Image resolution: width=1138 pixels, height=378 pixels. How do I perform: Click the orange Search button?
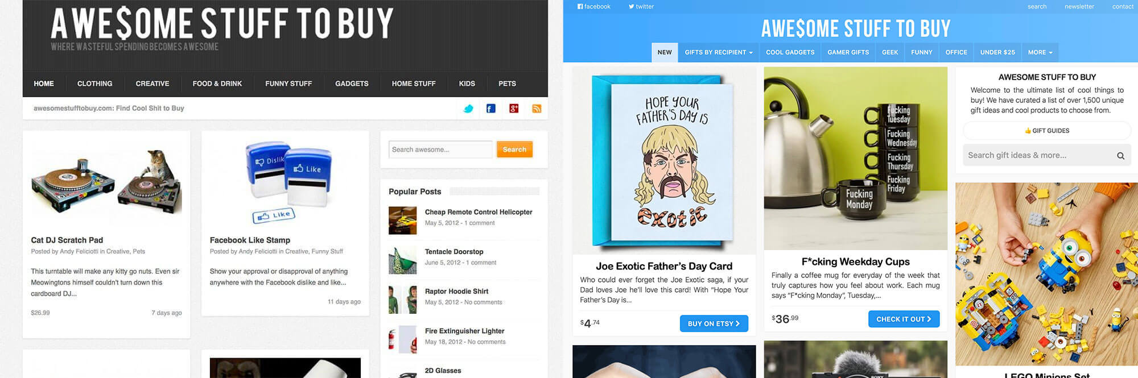(x=514, y=149)
